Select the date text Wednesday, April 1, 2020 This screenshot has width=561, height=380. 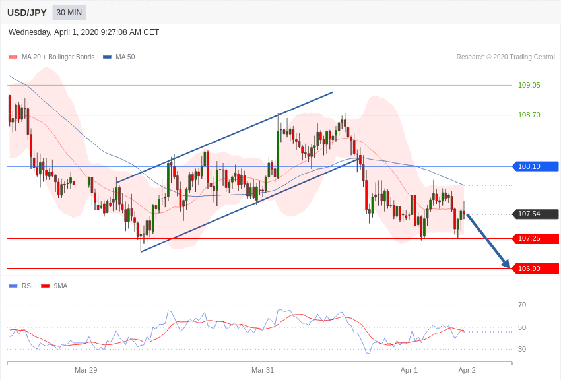tap(53, 32)
